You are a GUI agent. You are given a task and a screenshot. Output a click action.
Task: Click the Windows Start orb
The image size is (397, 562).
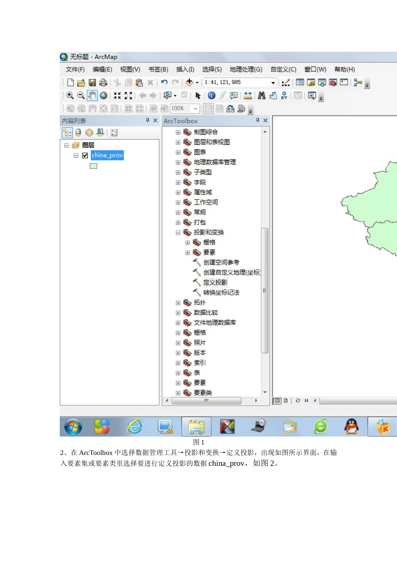74,427
